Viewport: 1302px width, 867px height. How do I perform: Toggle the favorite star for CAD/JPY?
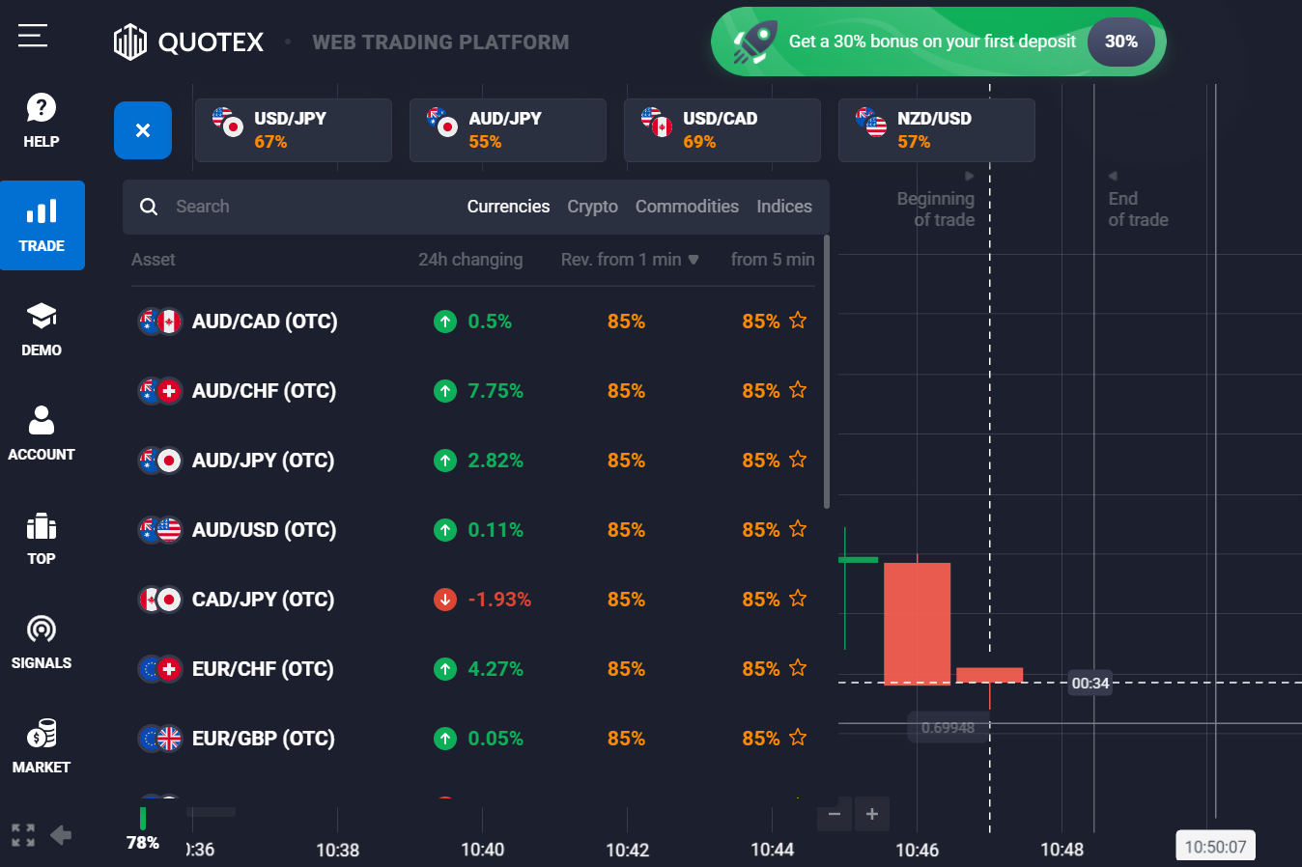(798, 599)
